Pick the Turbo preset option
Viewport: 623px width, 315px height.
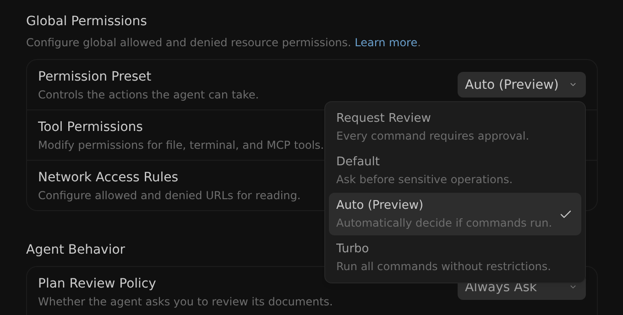click(455, 257)
